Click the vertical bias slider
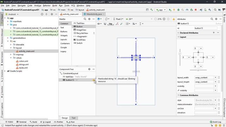Screen dimensions: 226x127 click(x=180, y=57)
